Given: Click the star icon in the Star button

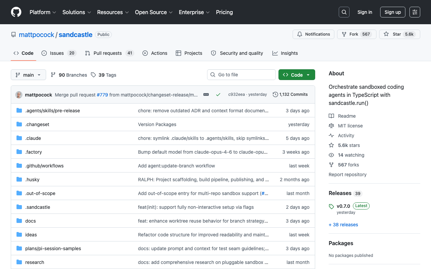Looking at the screenshot, I should (x=386, y=34).
